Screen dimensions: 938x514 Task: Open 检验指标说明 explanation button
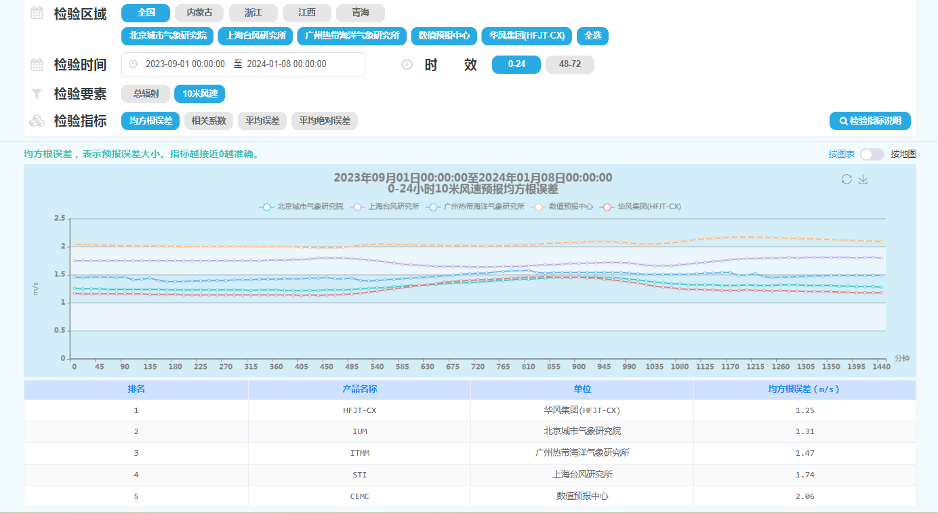[870, 121]
